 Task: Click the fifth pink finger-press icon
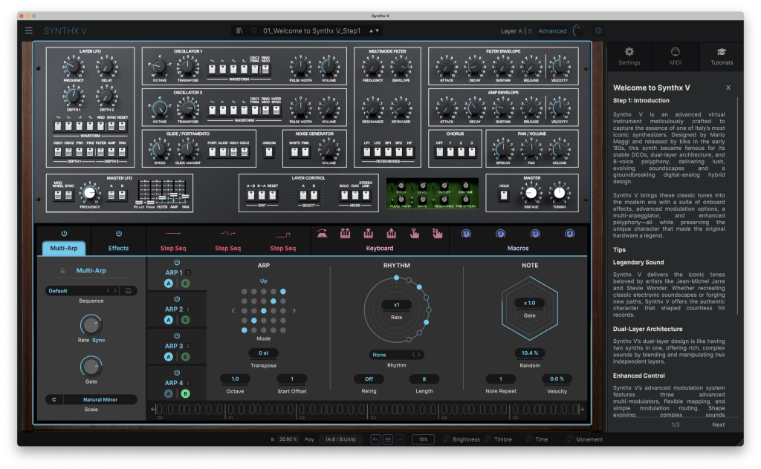415,234
